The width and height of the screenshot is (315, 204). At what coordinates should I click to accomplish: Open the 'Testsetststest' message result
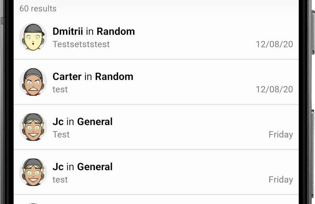[81, 44]
